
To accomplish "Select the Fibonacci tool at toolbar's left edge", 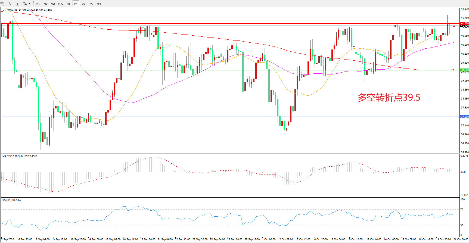I will [x=2, y=4].
